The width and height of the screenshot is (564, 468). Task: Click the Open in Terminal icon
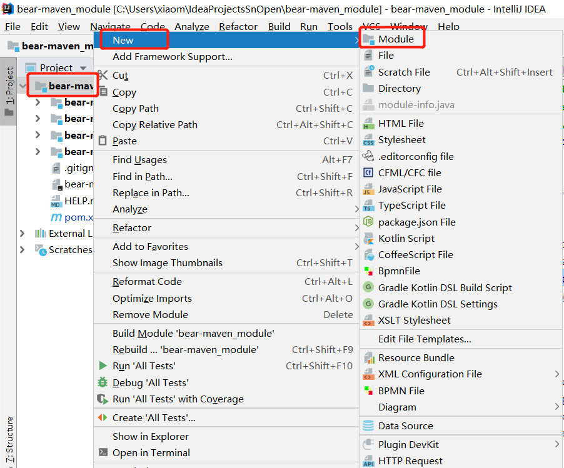point(103,452)
